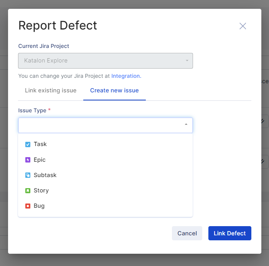This screenshot has height=266, width=269.
Task: Select the Create new issue tab
Action: [x=114, y=91]
